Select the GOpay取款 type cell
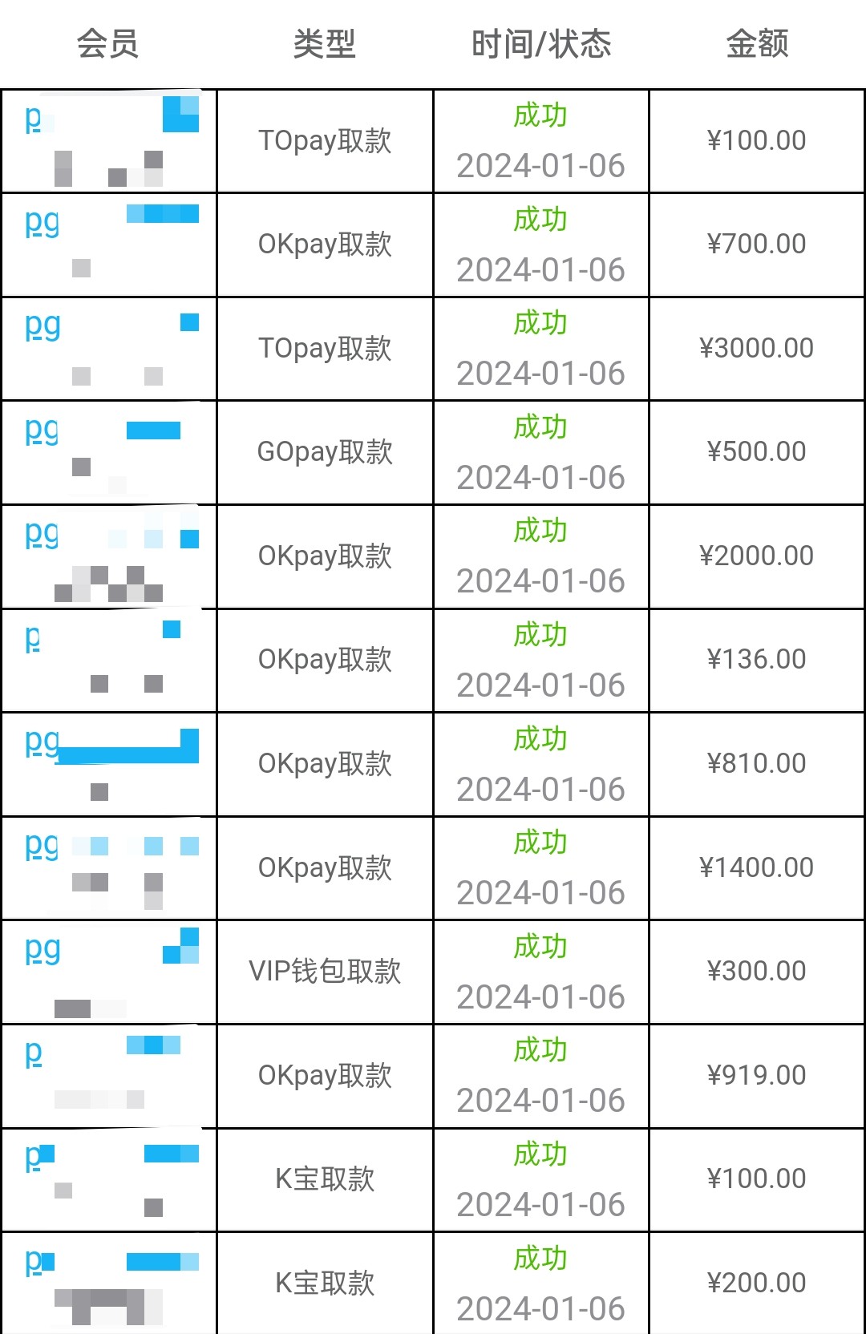The image size is (866, 1334). (x=325, y=452)
